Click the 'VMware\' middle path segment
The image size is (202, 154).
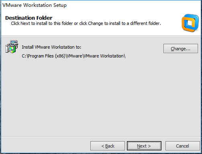point(74,56)
